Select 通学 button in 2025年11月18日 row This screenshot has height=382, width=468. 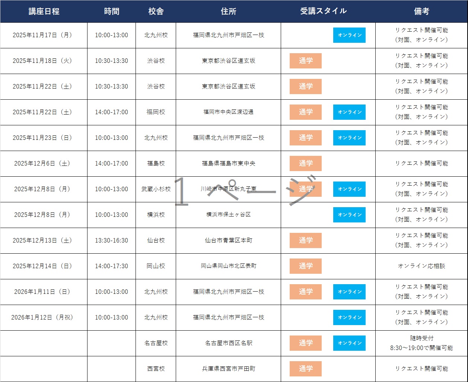[306, 61]
